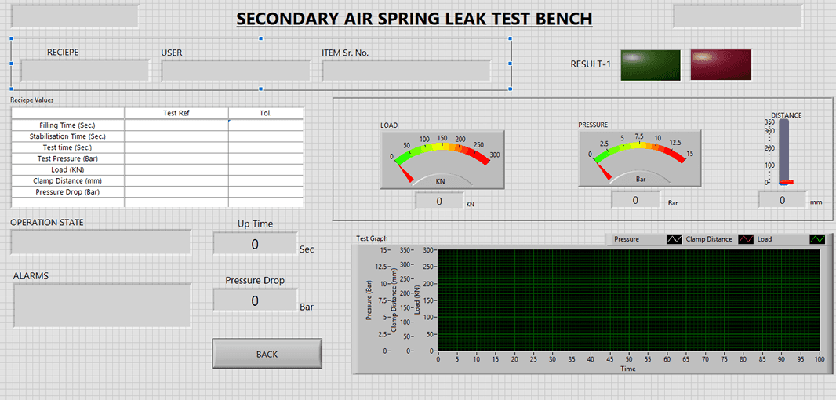Click the Test Graph plot area
Viewport: 836px width, 400px height.
[x=629, y=300]
